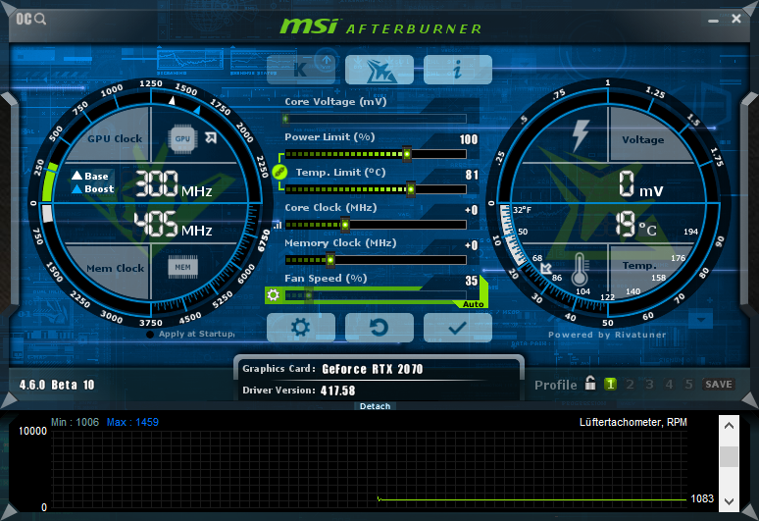Open the OC Scanner search icon
759x521 pixels.
click(31, 20)
